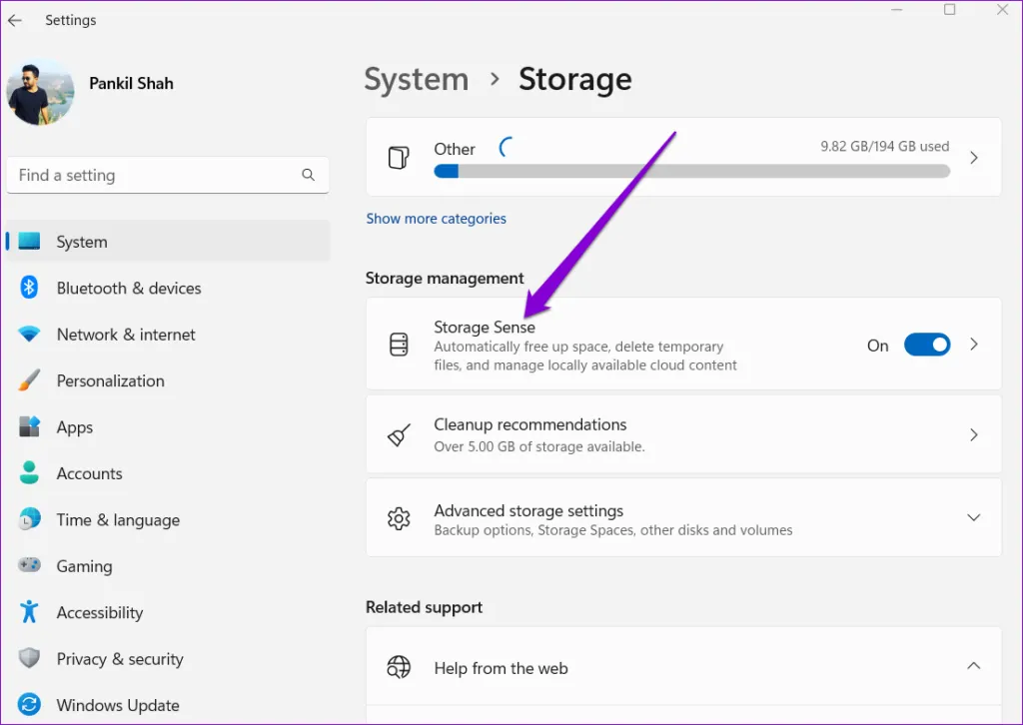
Task: Open Storage Sense details chevron
Action: click(973, 345)
